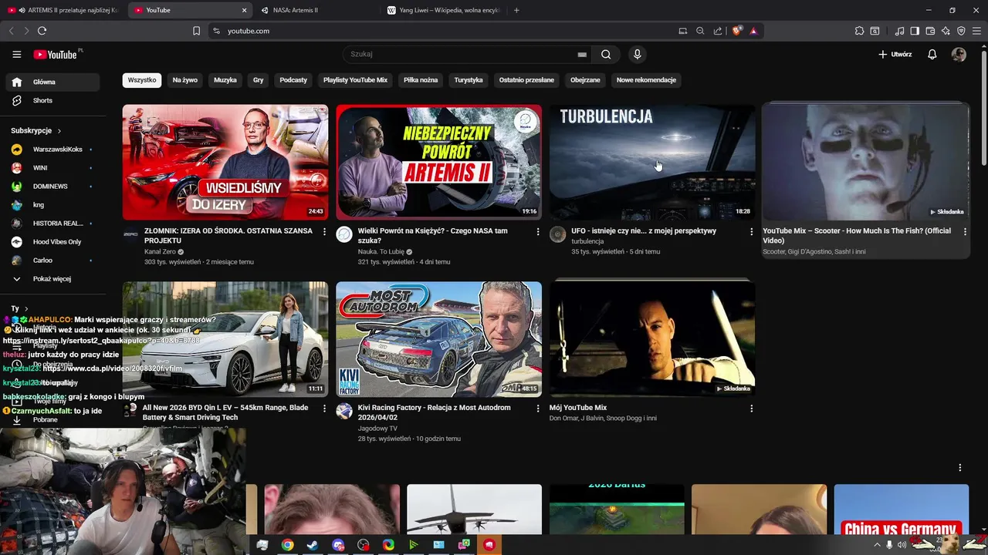The width and height of the screenshot is (988, 555).
Task: Select the Gry filter chip
Action: [x=259, y=80]
